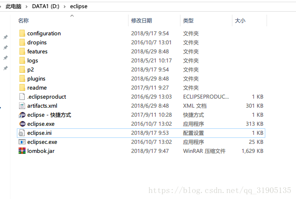Click the fourth quick access pin icon
Image resolution: width=296 pixels, height=199 pixels.
(x=6, y=68)
